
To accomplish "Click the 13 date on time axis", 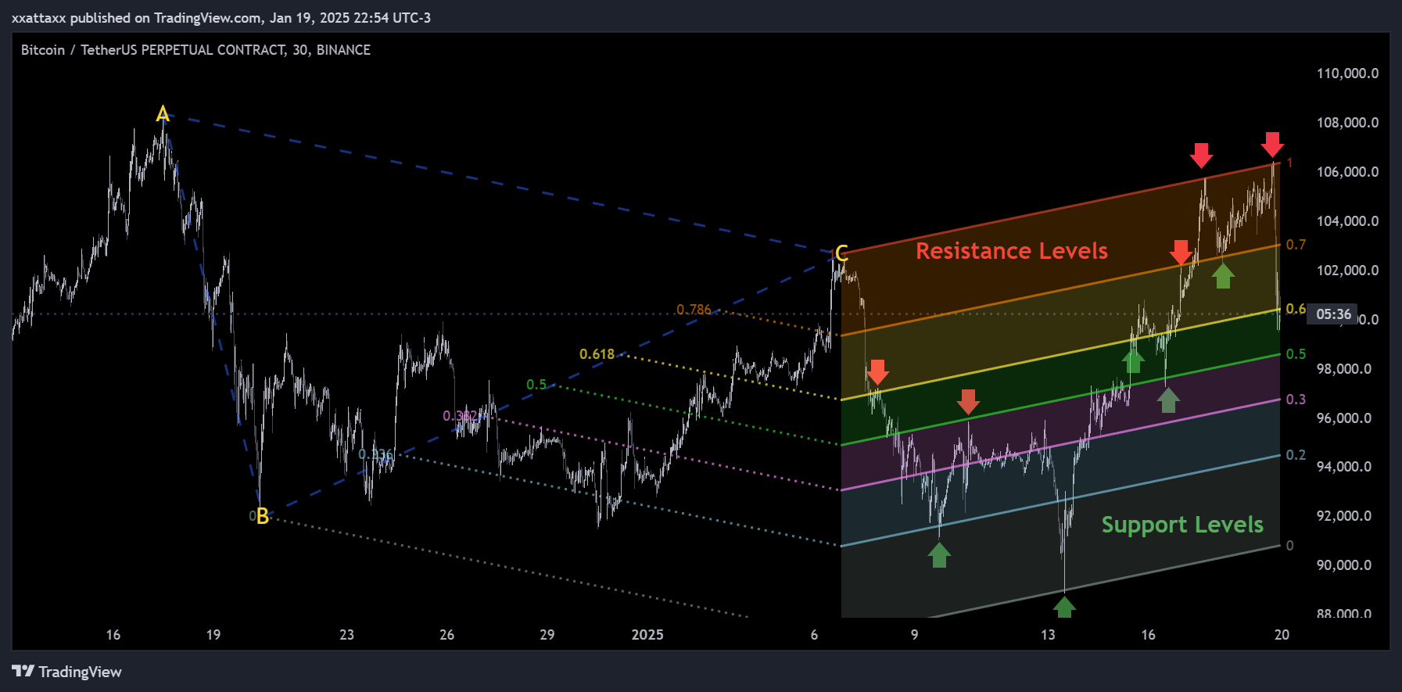I will (1048, 635).
